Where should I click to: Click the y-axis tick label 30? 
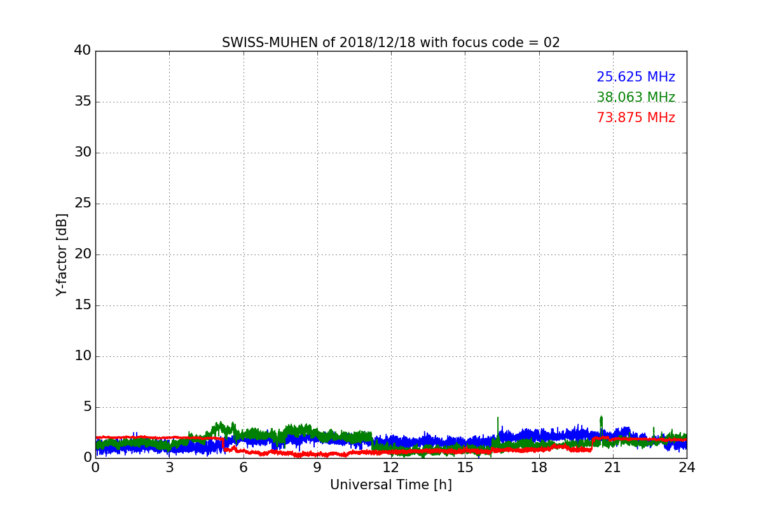coord(83,152)
